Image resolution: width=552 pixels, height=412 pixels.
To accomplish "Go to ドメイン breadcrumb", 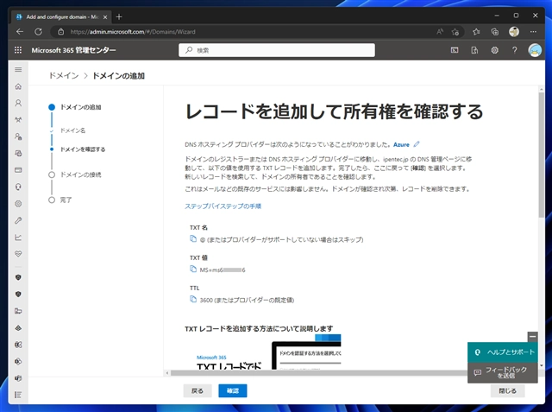I will click(x=64, y=76).
